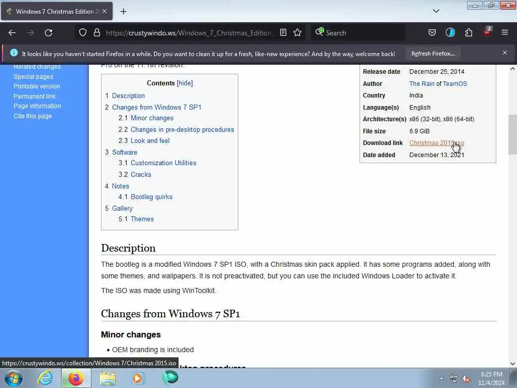Open a new tab with the plus button
This screenshot has height=388, width=517.
[x=123, y=11]
